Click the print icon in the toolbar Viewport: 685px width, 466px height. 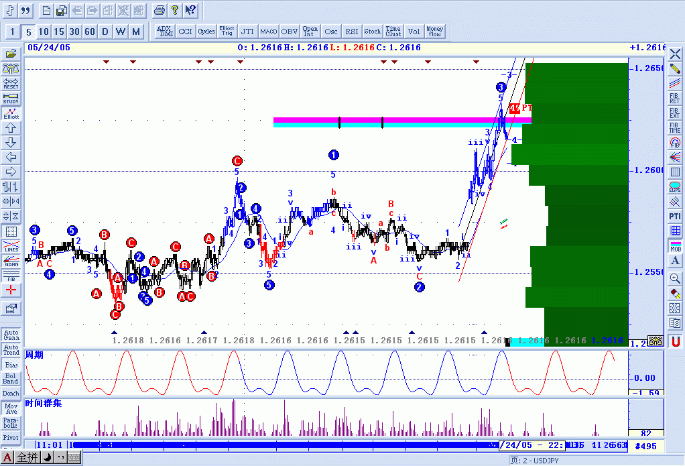click(160, 9)
